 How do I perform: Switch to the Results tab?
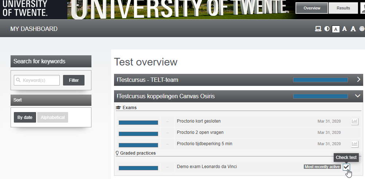(343, 8)
